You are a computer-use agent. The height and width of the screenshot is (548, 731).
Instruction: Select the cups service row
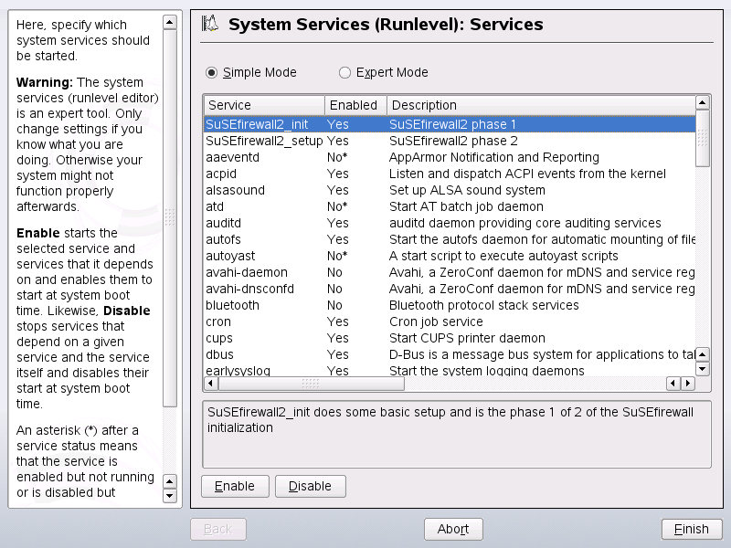(219, 338)
